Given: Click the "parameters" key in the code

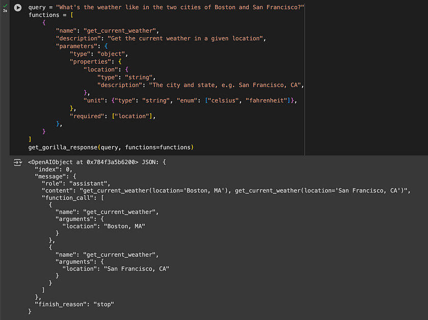Looking at the screenshot, I should [x=77, y=46].
